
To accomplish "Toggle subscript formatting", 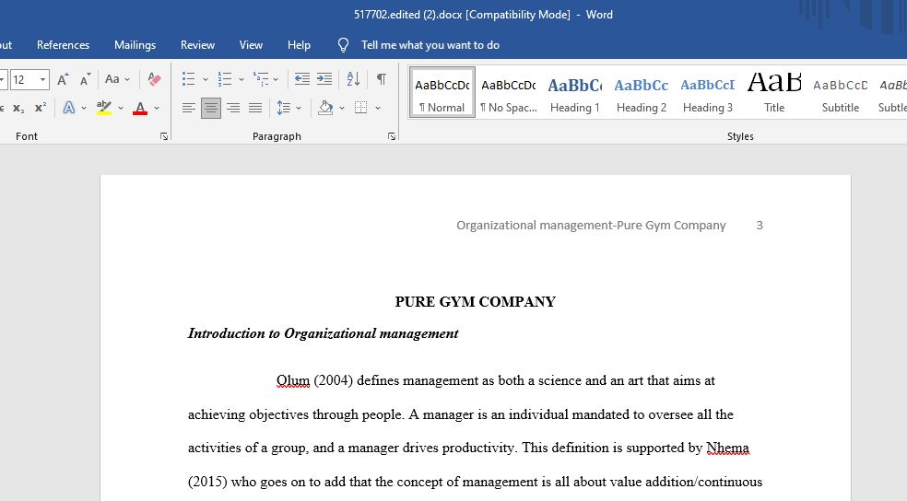I will point(18,108).
